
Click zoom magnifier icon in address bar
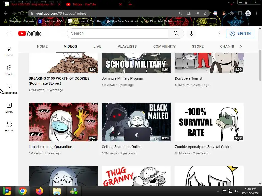tap(180, 13)
